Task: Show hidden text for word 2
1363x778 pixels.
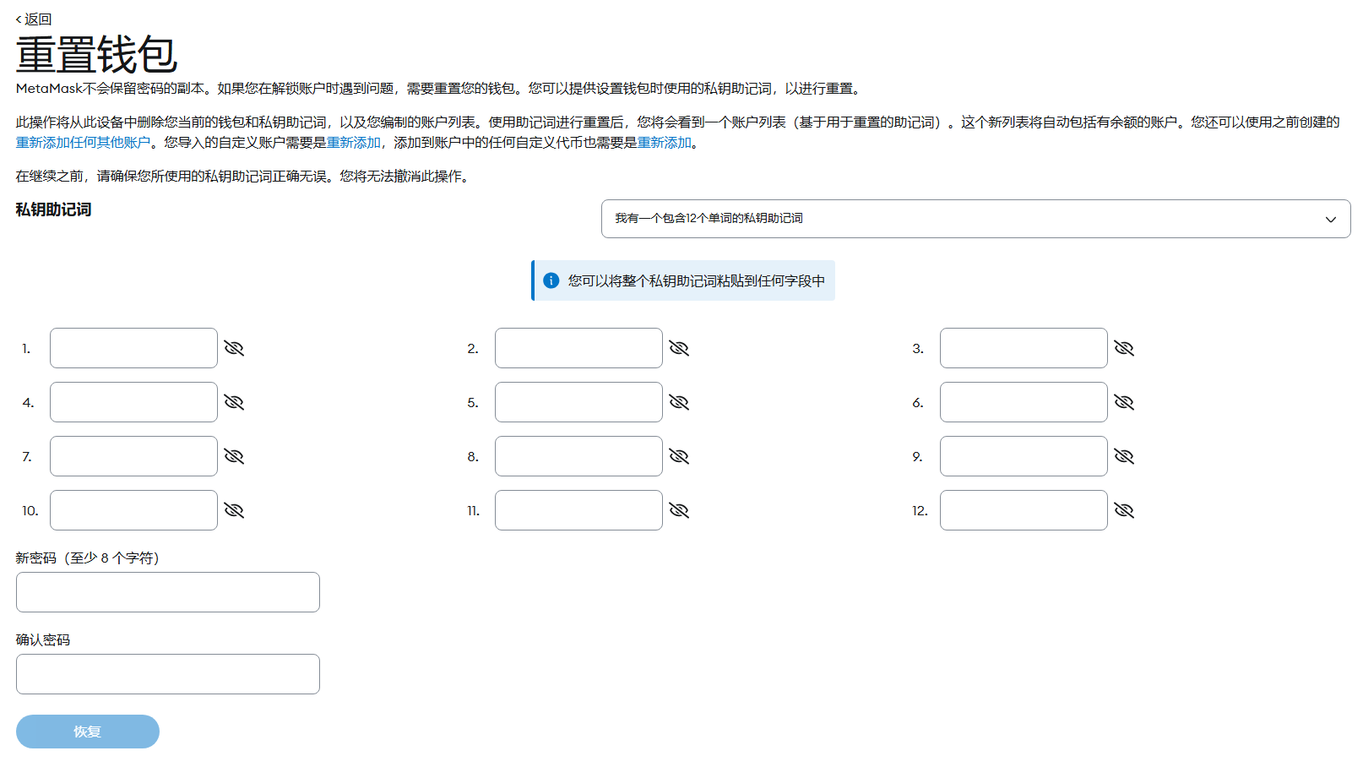Action: pyautogui.click(x=679, y=348)
